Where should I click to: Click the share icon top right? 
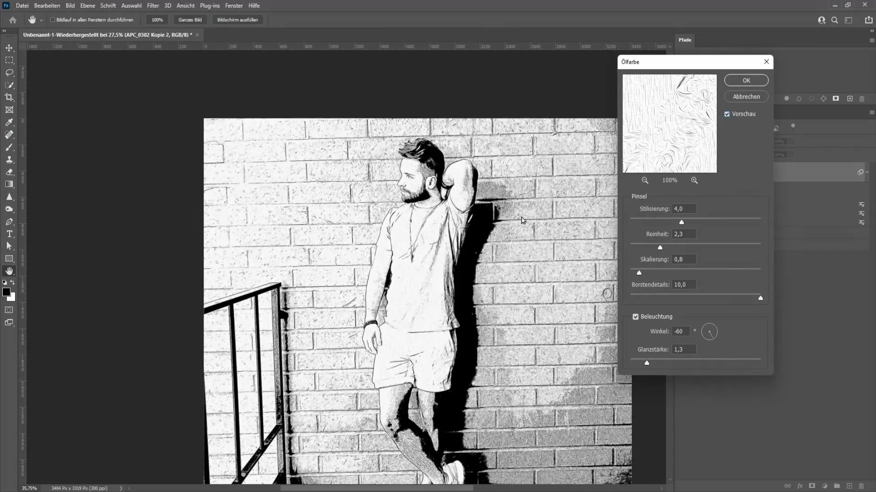pyautogui.click(x=869, y=20)
